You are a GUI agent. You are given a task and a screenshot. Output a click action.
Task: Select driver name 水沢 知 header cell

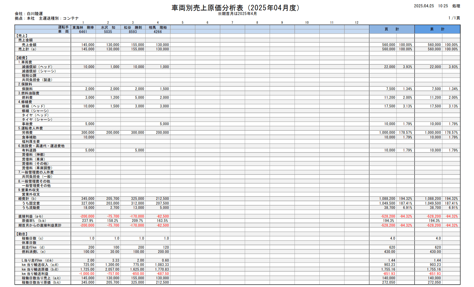click(x=108, y=27)
